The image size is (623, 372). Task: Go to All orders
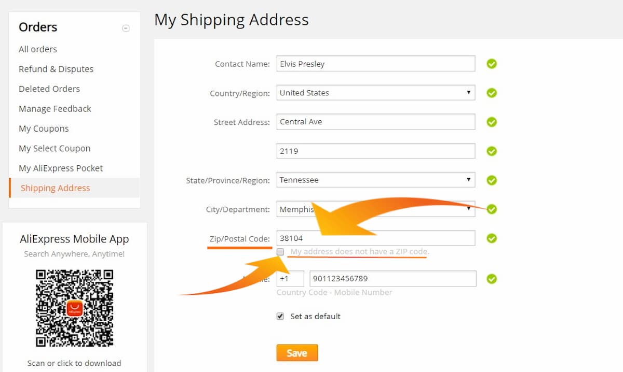[37, 49]
